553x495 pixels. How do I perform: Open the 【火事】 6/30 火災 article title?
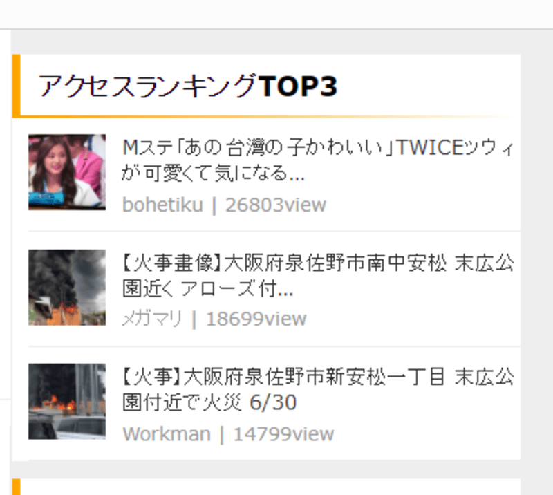318,389
